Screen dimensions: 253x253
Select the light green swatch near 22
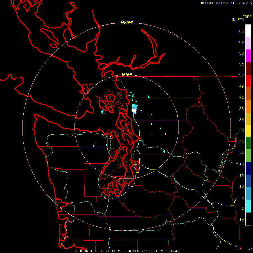(x=248, y=156)
